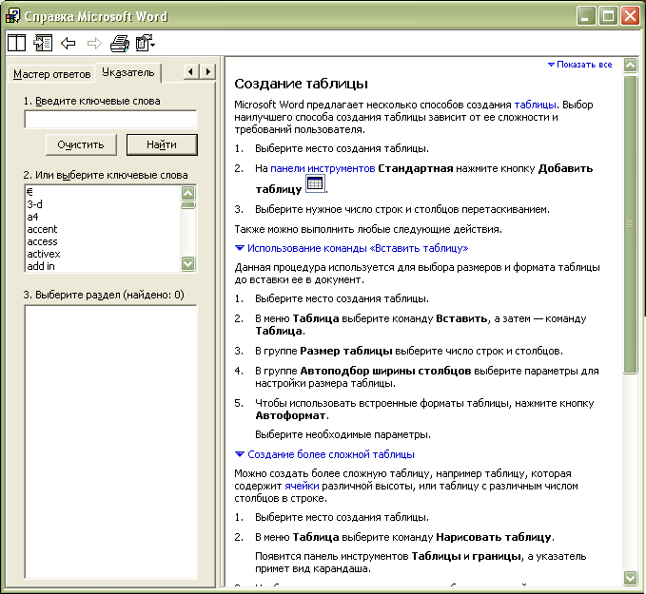Image resolution: width=646 pixels, height=594 pixels.
Task: Click the Создание таблицы heading
Action: tap(301, 84)
